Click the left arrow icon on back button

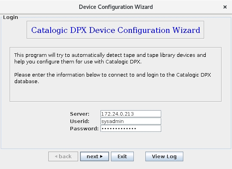[x=56, y=157]
